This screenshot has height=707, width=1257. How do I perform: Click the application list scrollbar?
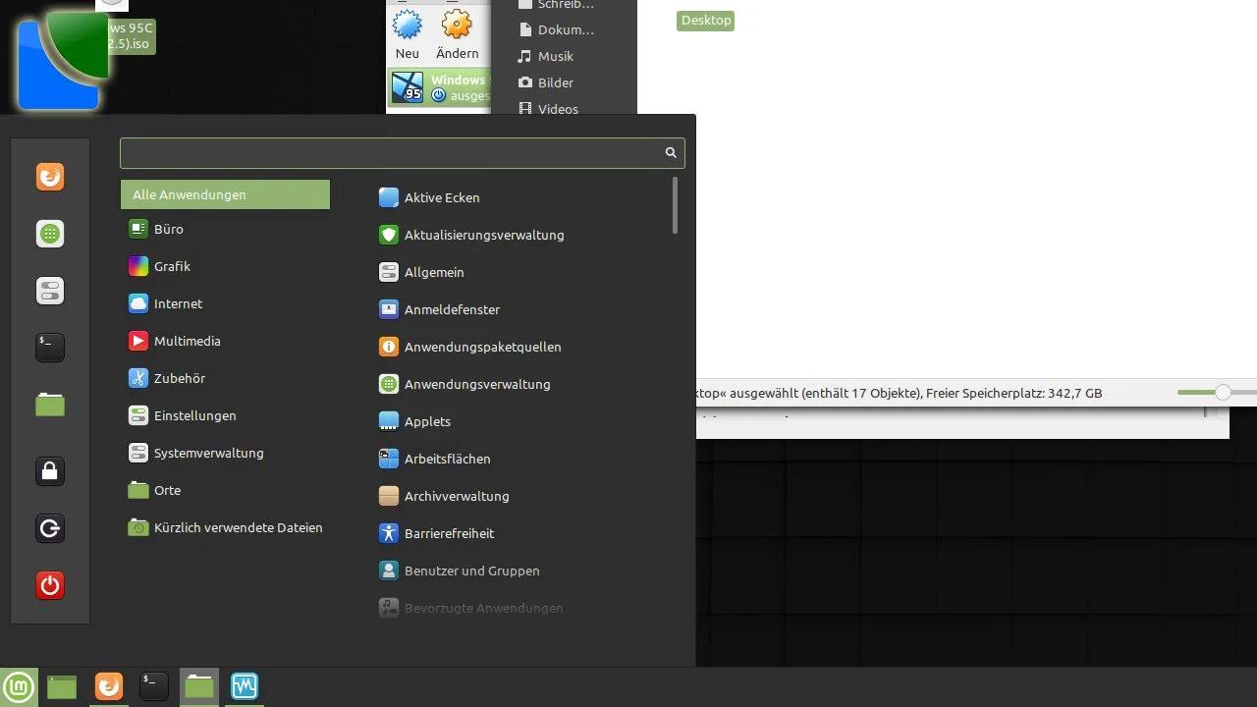pos(675,206)
